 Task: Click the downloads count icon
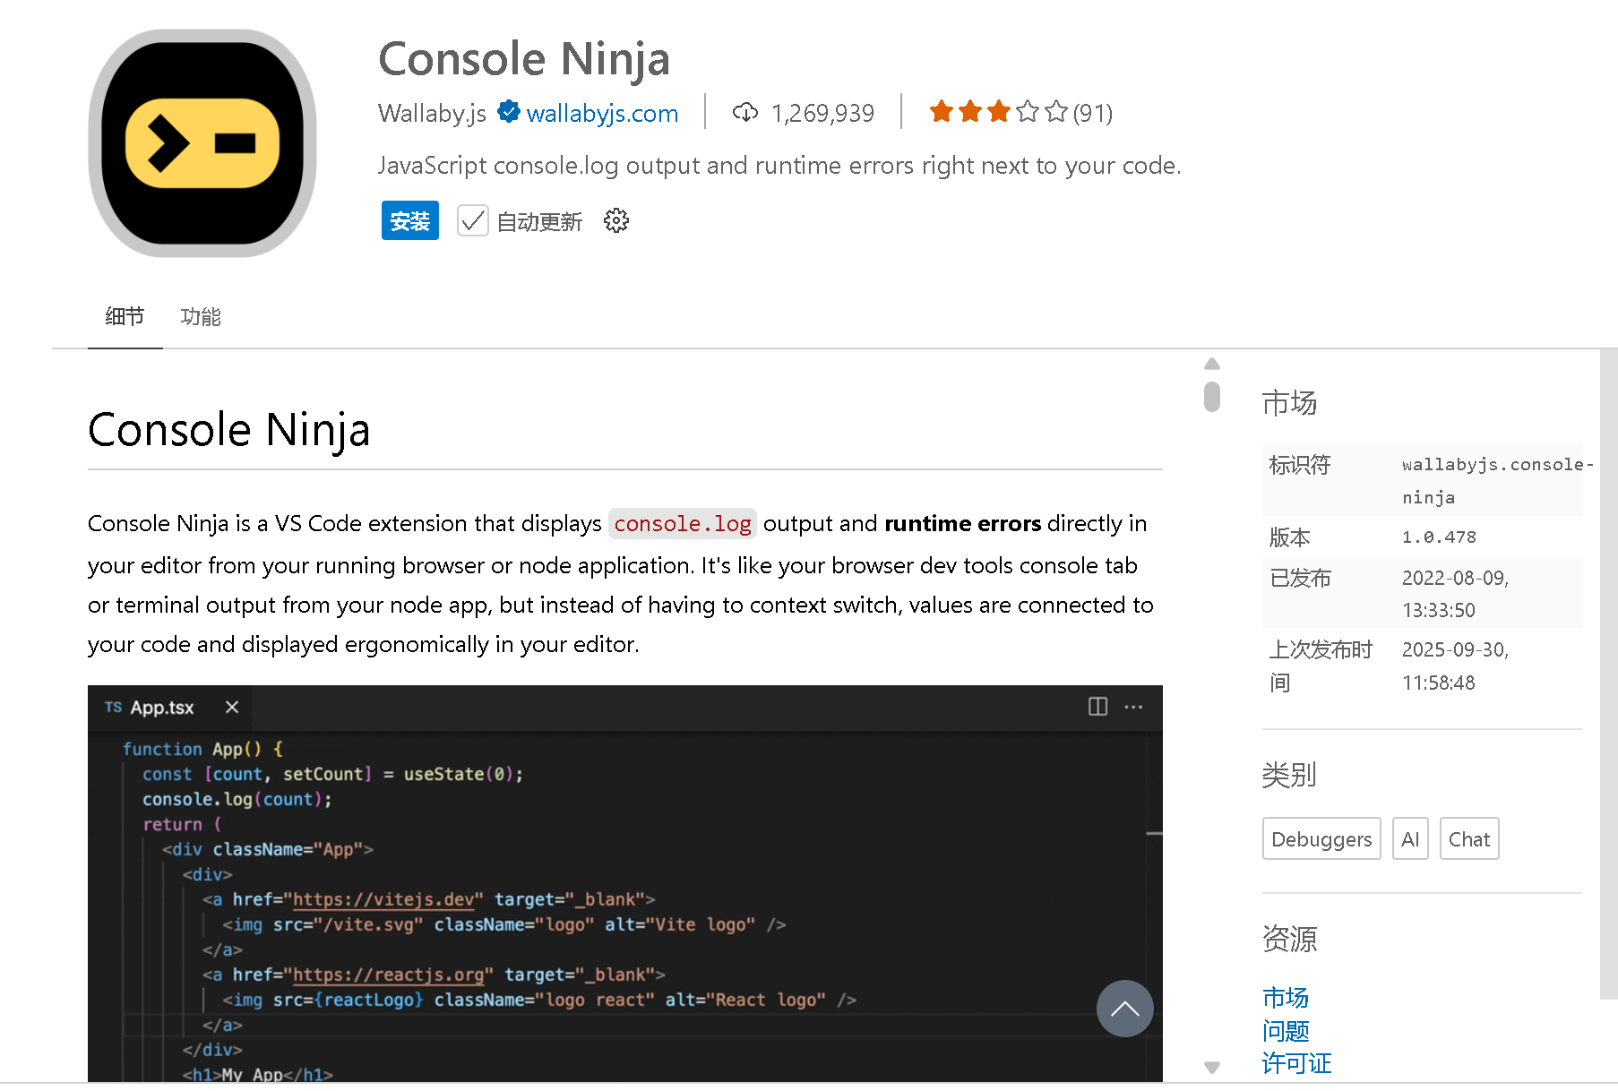pos(746,112)
